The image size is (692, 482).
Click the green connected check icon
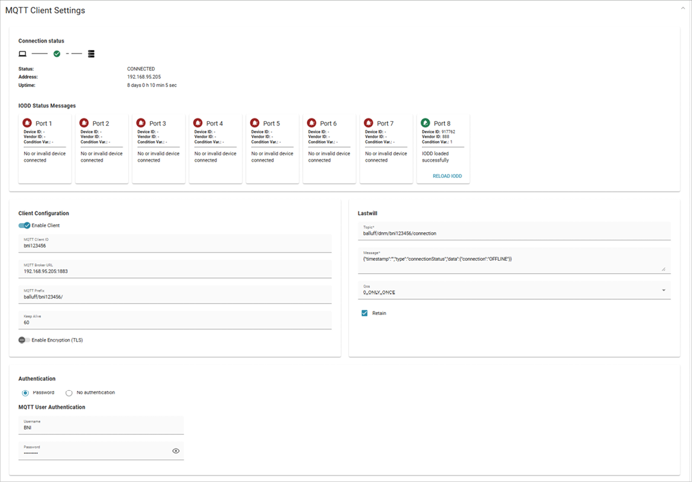[56, 53]
